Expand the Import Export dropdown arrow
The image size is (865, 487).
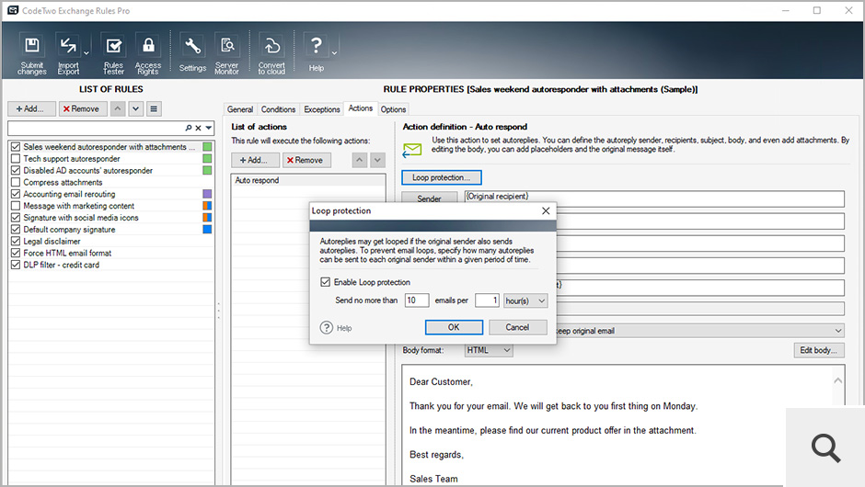[86, 53]
